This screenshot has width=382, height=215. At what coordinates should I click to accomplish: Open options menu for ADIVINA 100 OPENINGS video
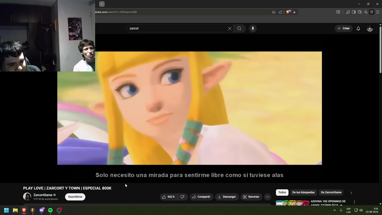pos(354,202)
